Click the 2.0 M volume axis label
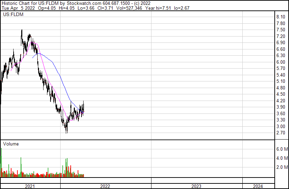 (282, 167)
